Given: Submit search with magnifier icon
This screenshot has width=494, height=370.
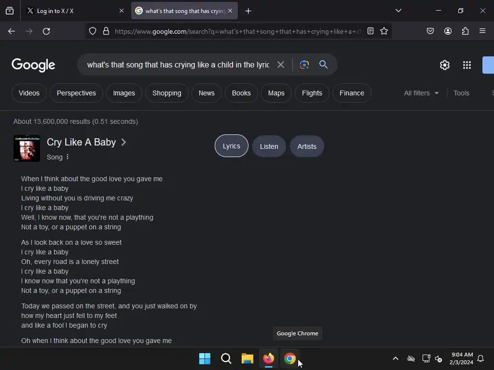Looking at the screenshot, I should pos(324,65).
